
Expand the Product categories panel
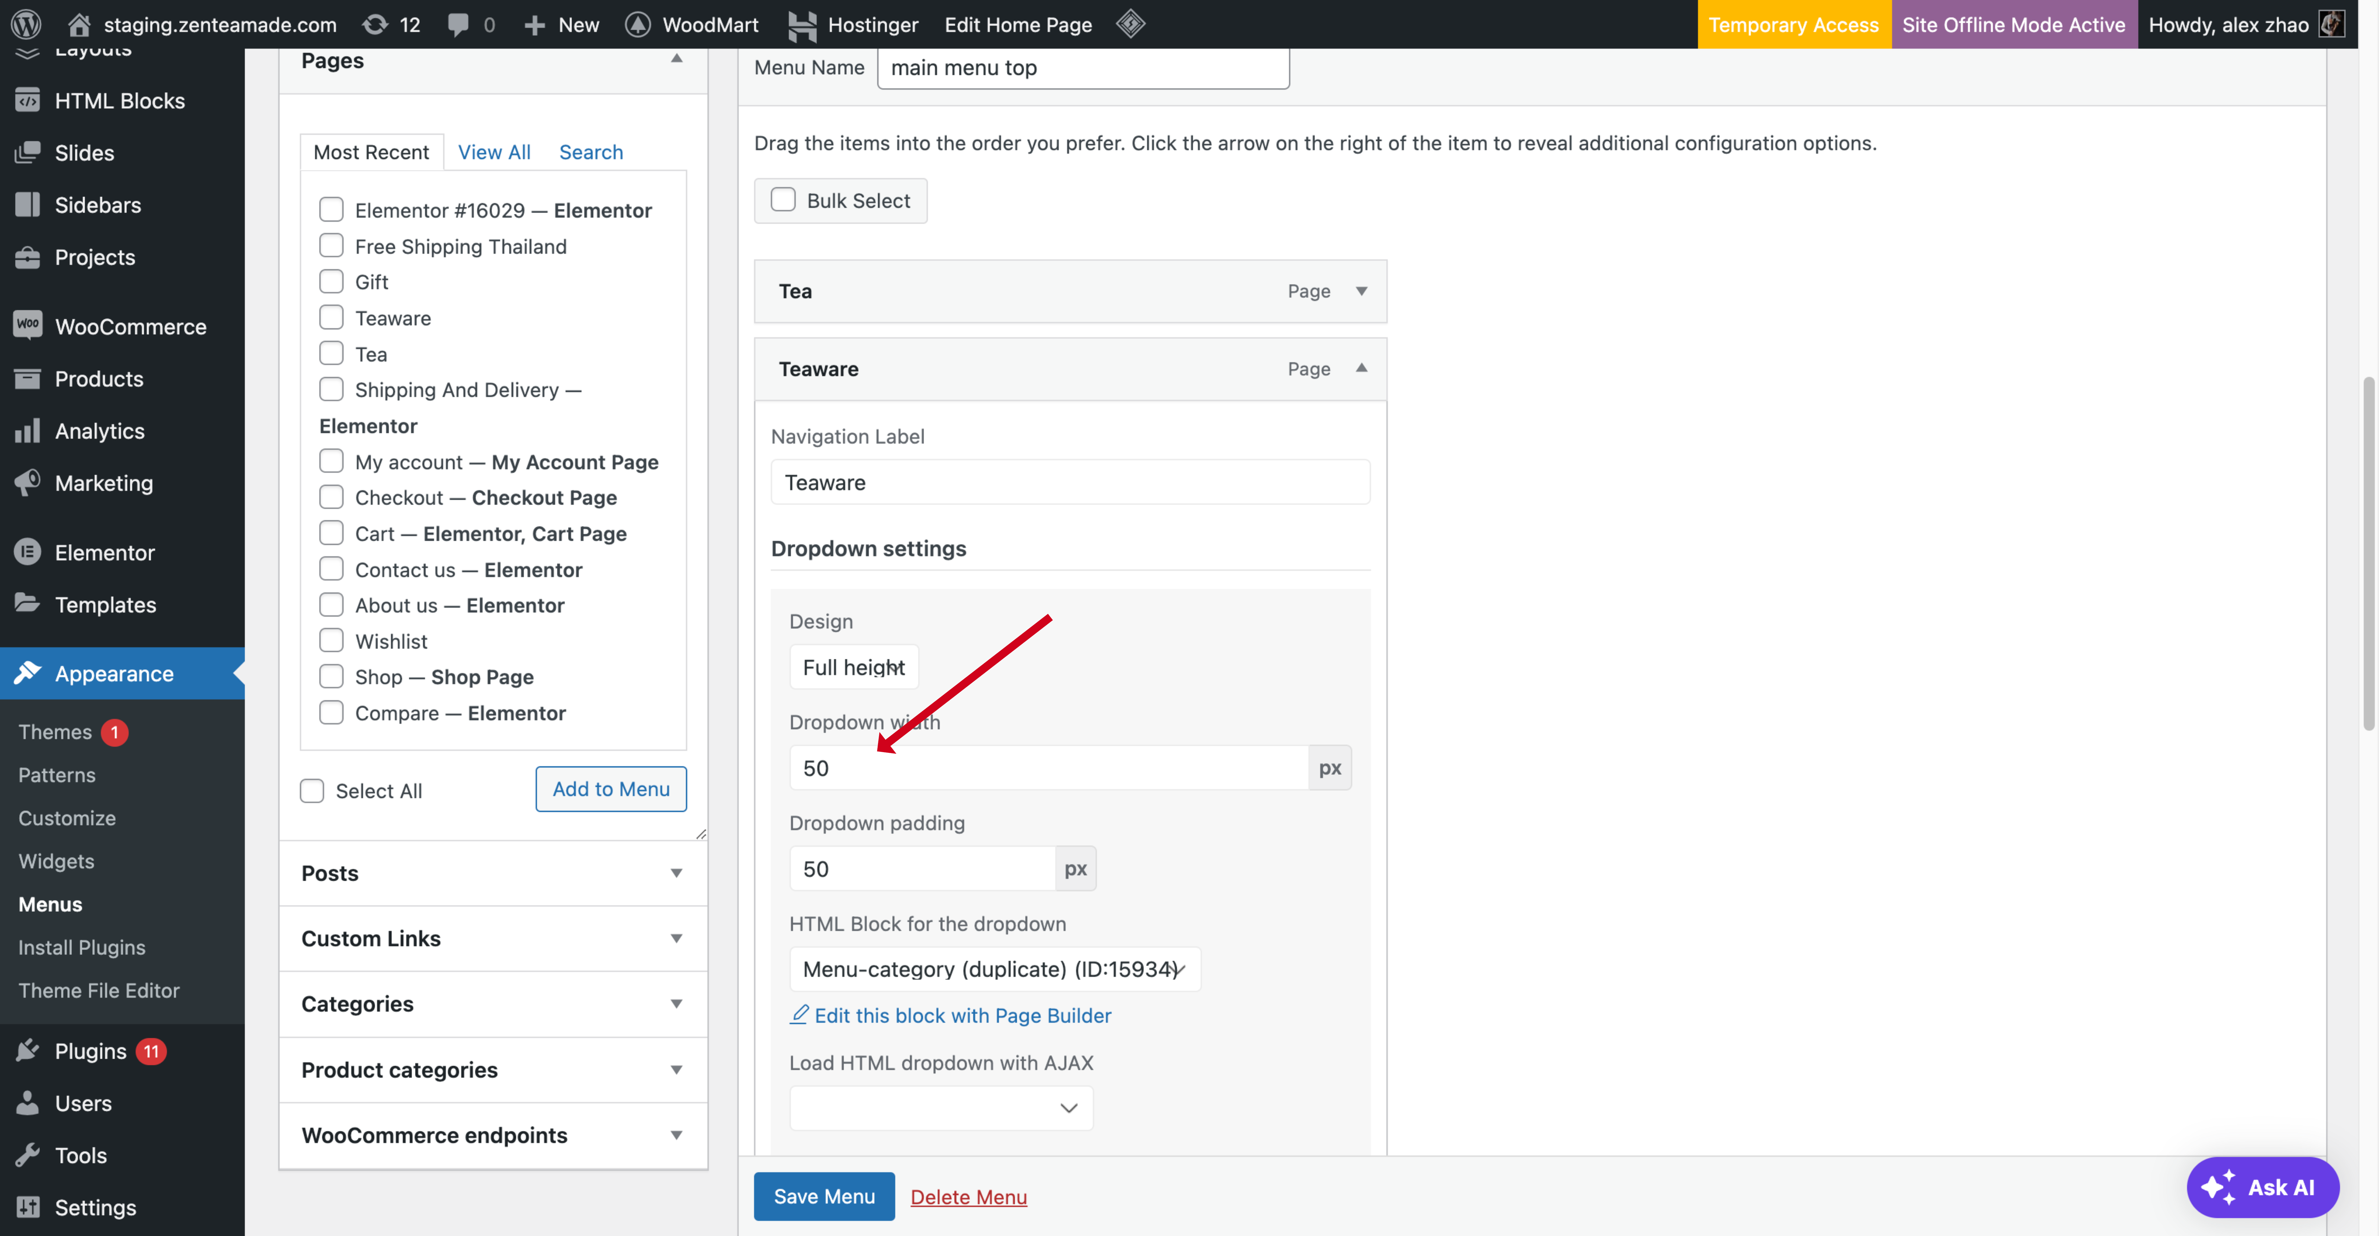(x=493, y=1070)
